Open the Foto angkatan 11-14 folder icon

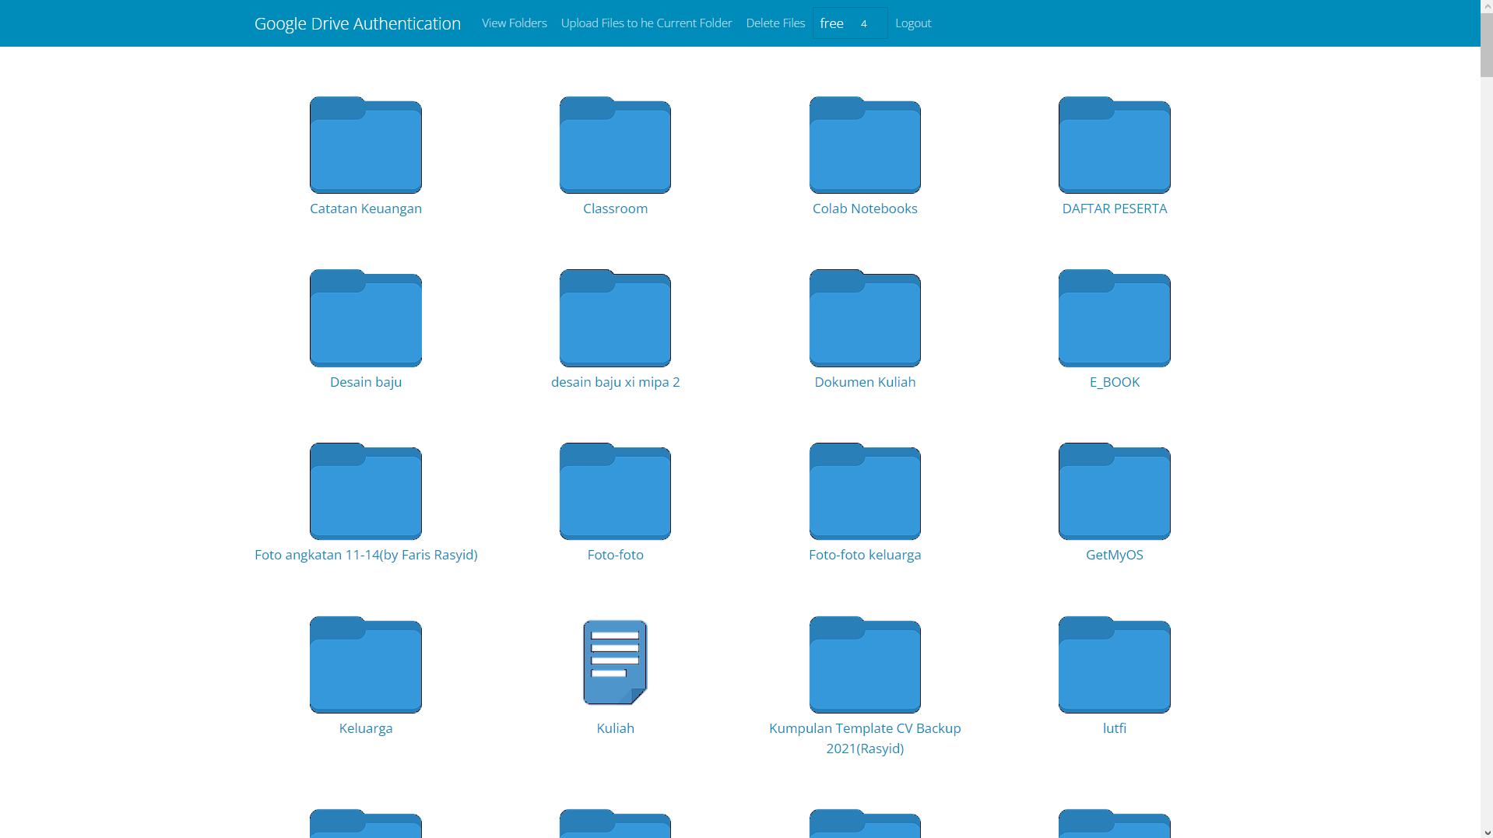(366, 491)
